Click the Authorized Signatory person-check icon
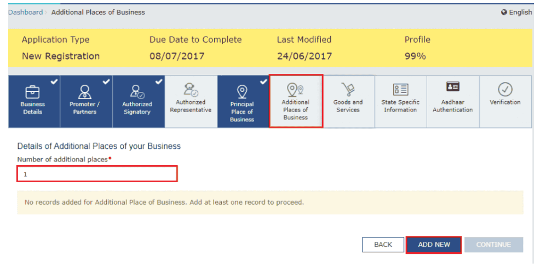This screenshot has width=546, height=267. [137, 92]
